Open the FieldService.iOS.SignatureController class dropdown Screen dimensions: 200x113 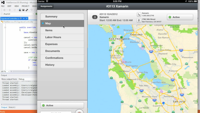(x=19, y=22)
